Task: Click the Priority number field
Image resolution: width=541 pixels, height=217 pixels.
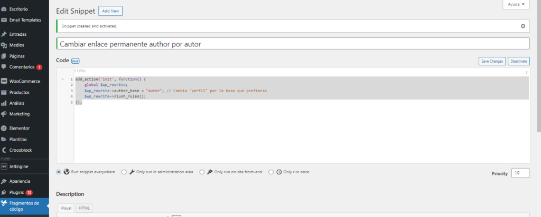Action: pos(520,173)
